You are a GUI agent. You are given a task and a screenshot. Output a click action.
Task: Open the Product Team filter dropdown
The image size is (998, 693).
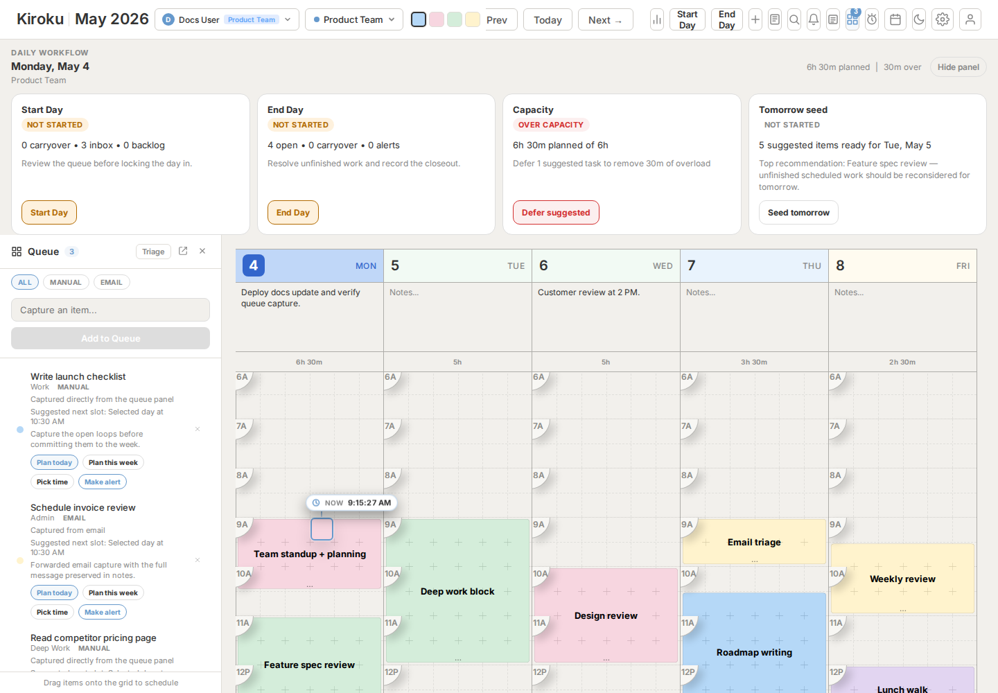(x=353, y=19)
